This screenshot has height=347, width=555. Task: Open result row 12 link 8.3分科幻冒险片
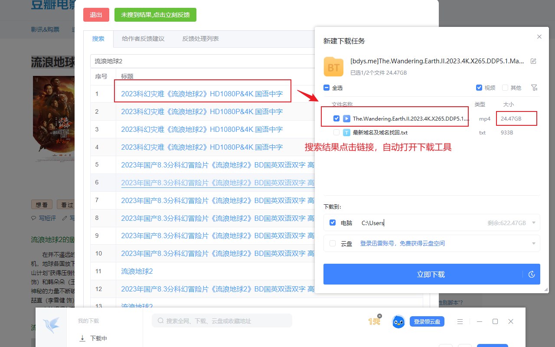(x=218, y=289)
